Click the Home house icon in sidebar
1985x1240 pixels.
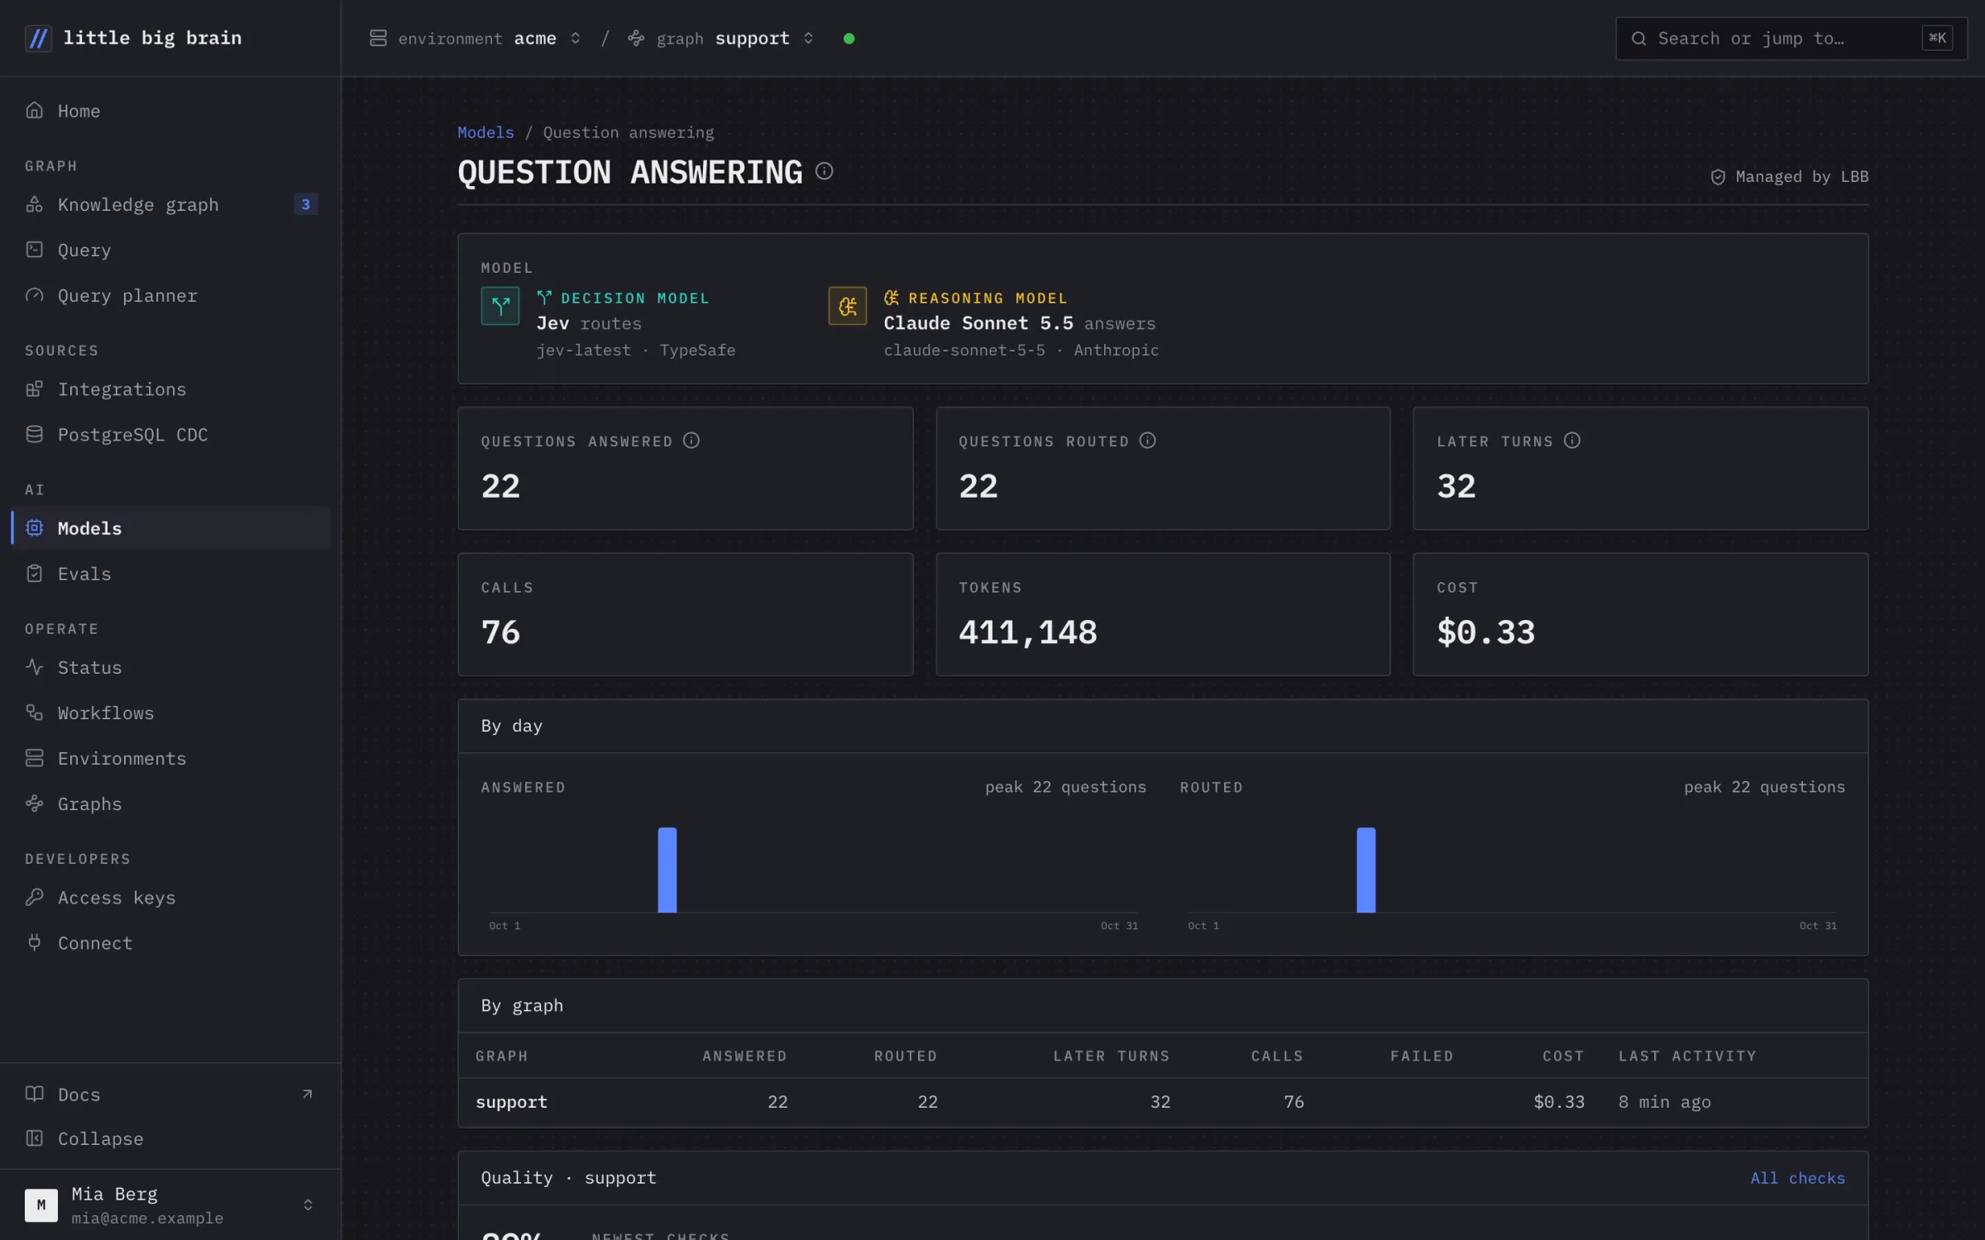coord(34,110)
